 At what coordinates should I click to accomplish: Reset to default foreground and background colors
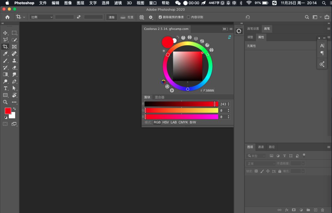[6, 117]
